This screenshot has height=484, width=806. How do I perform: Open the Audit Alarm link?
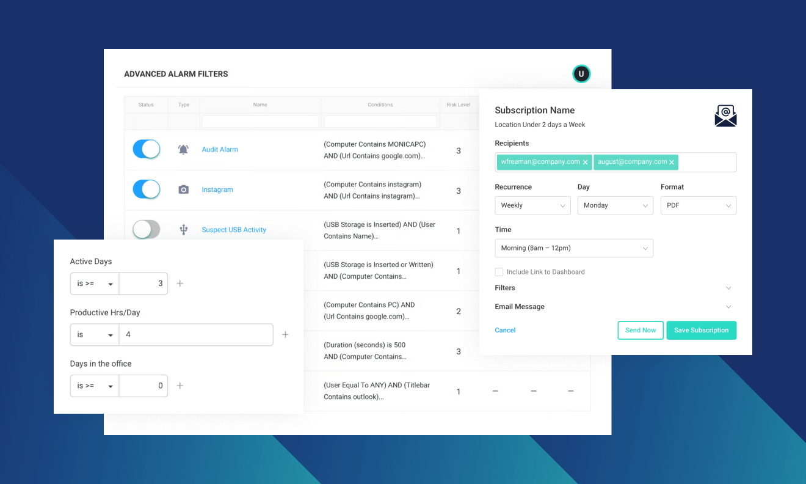220,149
